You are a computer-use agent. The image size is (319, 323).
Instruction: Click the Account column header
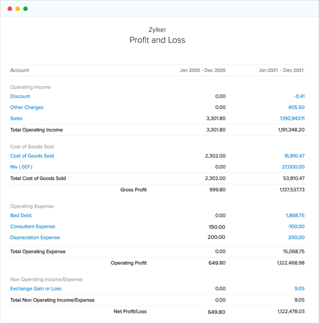click(19, 70)
